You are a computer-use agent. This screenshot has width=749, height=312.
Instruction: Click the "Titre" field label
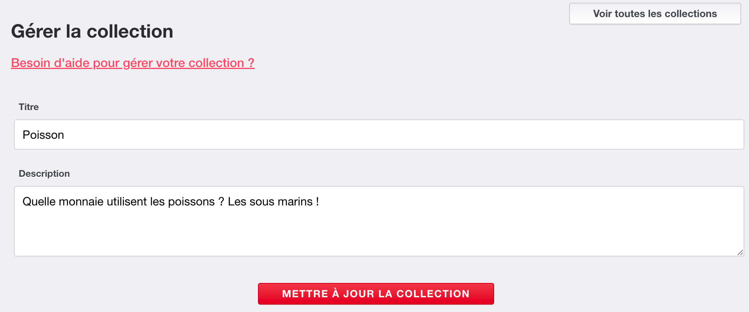coord(29,107)
